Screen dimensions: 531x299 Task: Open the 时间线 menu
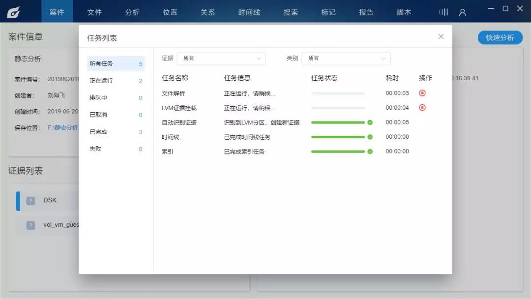click(249, 12)
